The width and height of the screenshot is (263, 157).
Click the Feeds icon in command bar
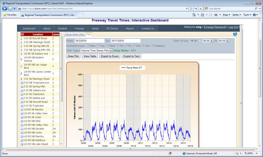click(202, 15)
